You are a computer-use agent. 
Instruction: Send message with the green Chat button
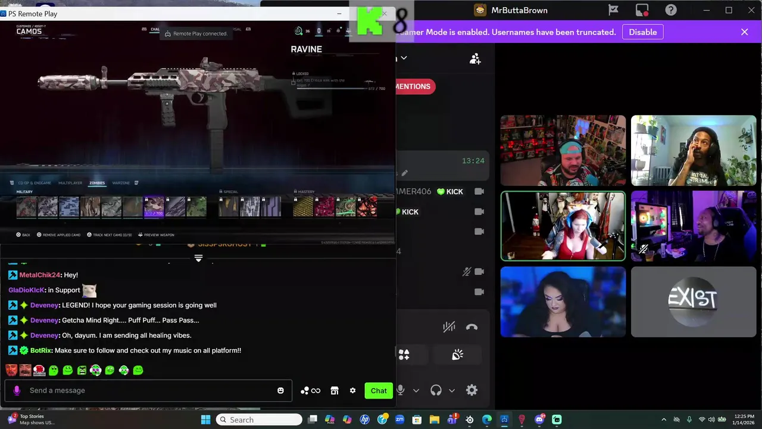click(x=379, y=390)
